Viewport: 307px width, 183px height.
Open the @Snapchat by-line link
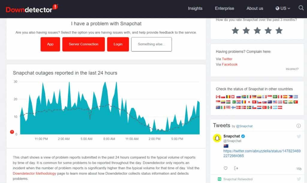(244, 126)
